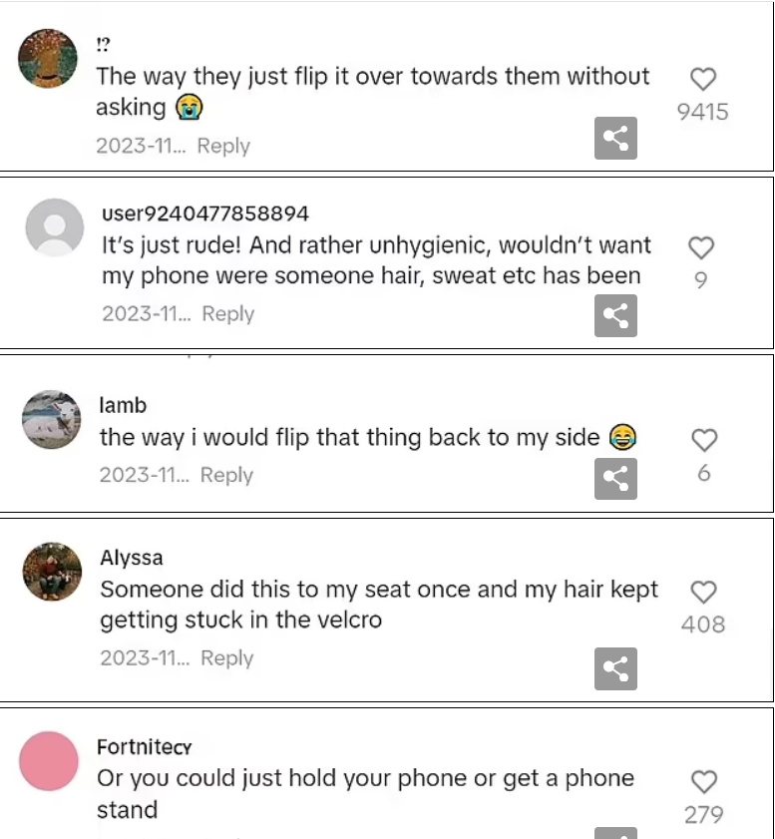Open lamb's sheep profile picture
The height and width of the screenshot is (839, 775).
tap(51, 419)
